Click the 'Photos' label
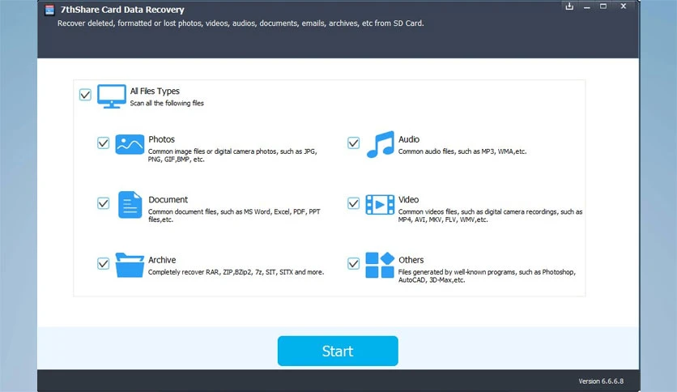The image size is (677, 392). pyautogui.click(x=161, y=139)
